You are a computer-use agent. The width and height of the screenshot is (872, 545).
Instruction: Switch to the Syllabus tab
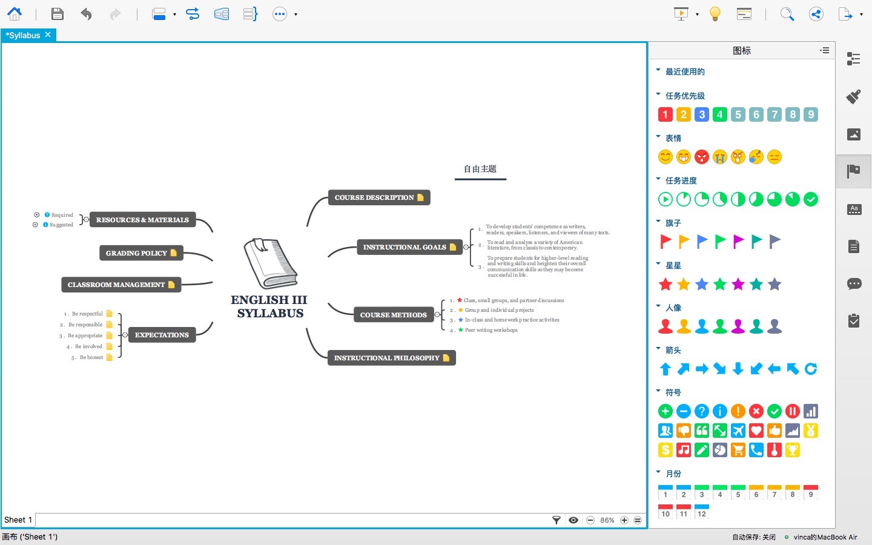click(23, 35)
